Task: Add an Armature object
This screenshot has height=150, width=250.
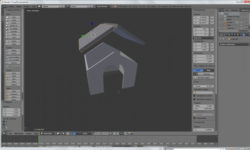Action: [x=14, y=94]
